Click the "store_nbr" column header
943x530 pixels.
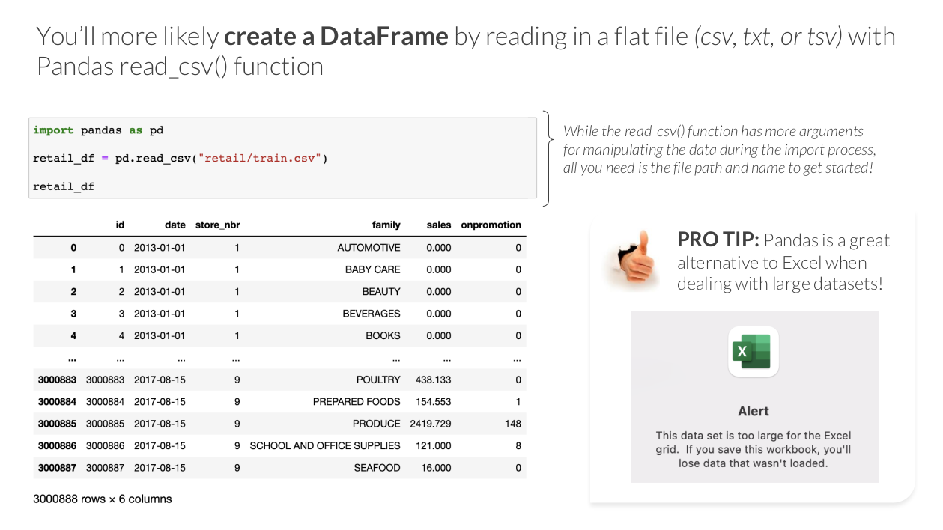tap(217, 225)
